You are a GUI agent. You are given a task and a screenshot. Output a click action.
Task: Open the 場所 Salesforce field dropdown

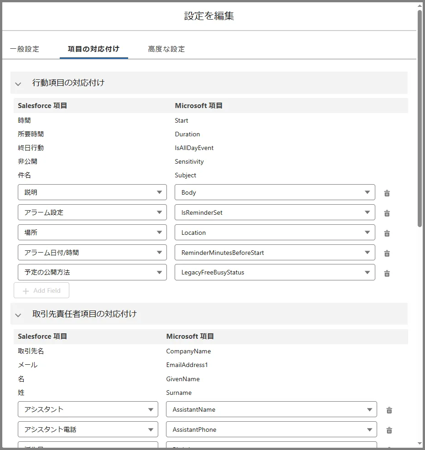point(92,233)
